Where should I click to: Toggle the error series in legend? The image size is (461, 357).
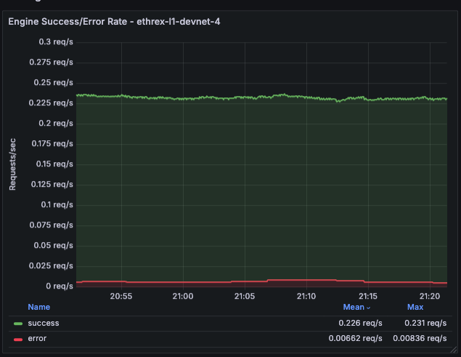(x=37, y=338)
